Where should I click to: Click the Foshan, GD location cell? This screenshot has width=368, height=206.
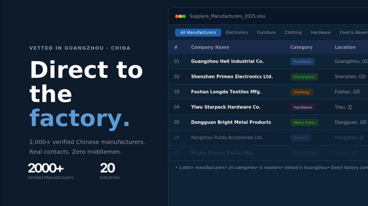(347, 92)
